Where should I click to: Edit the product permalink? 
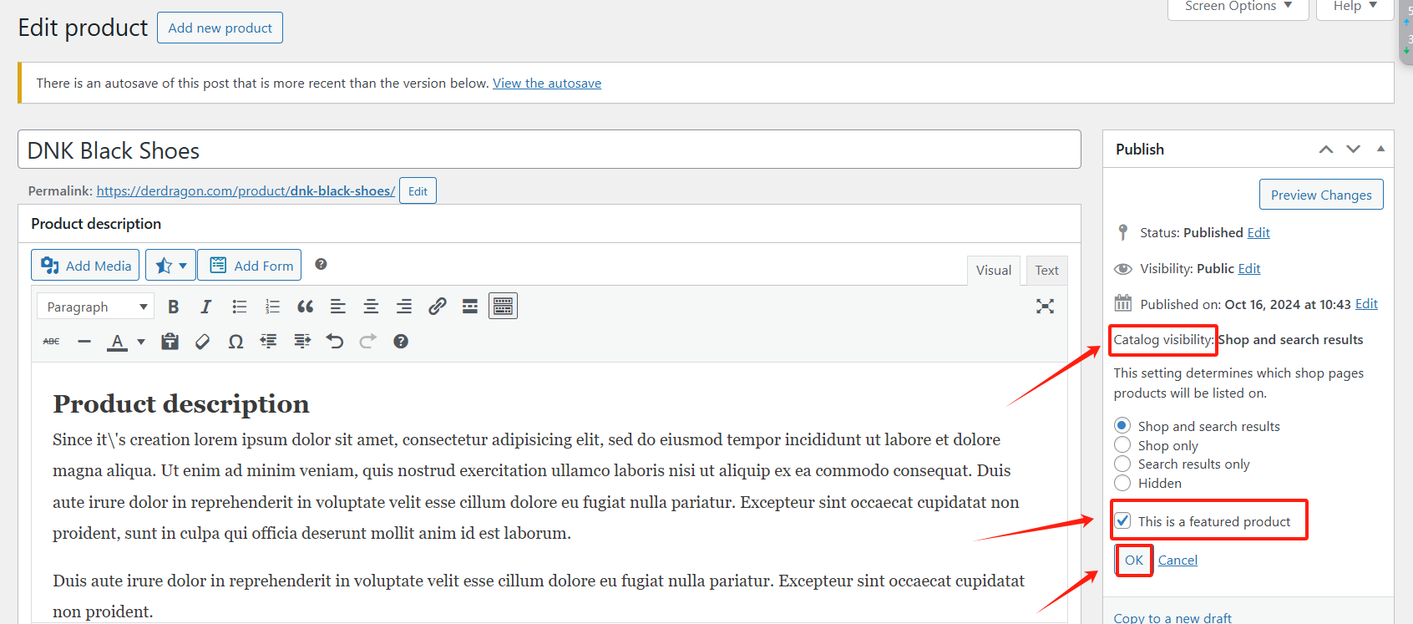pyautogui.click(x=418, y=191)
